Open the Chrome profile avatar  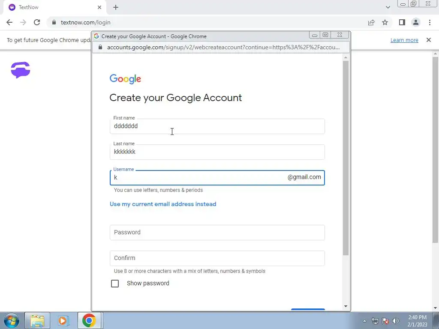click(x=416, y=22)
